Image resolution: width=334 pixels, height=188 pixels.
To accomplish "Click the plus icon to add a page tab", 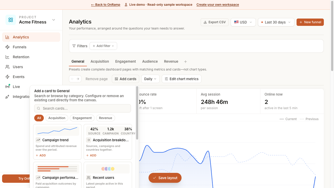I will pyautogui.click(x=186, y=62).
